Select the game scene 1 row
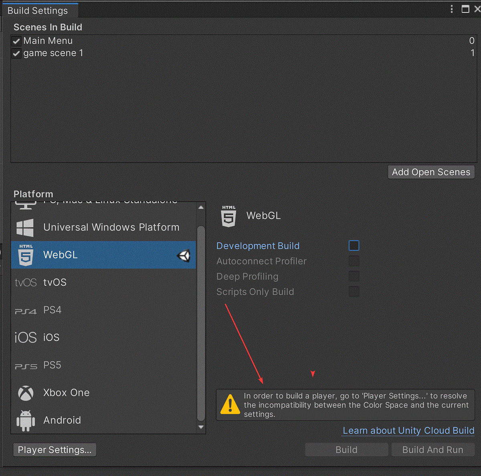The height and width of the screenshot is (476, 481). point(244,53)
